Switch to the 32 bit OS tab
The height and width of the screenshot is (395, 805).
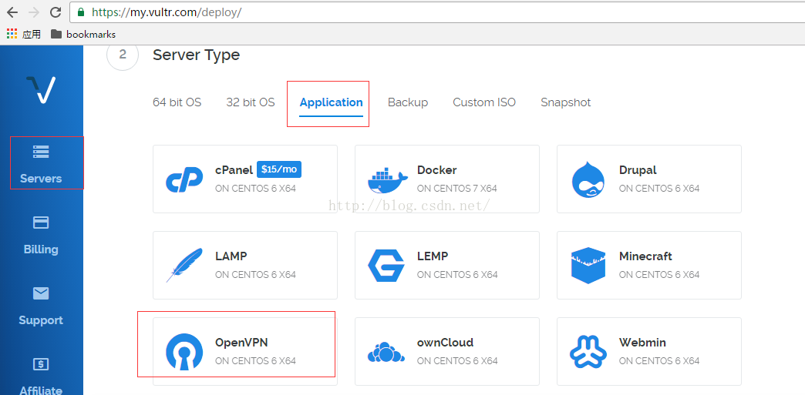(x=250, y=102)
